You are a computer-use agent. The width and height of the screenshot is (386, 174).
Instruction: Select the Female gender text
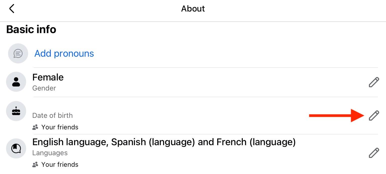[x=48, y=77]
